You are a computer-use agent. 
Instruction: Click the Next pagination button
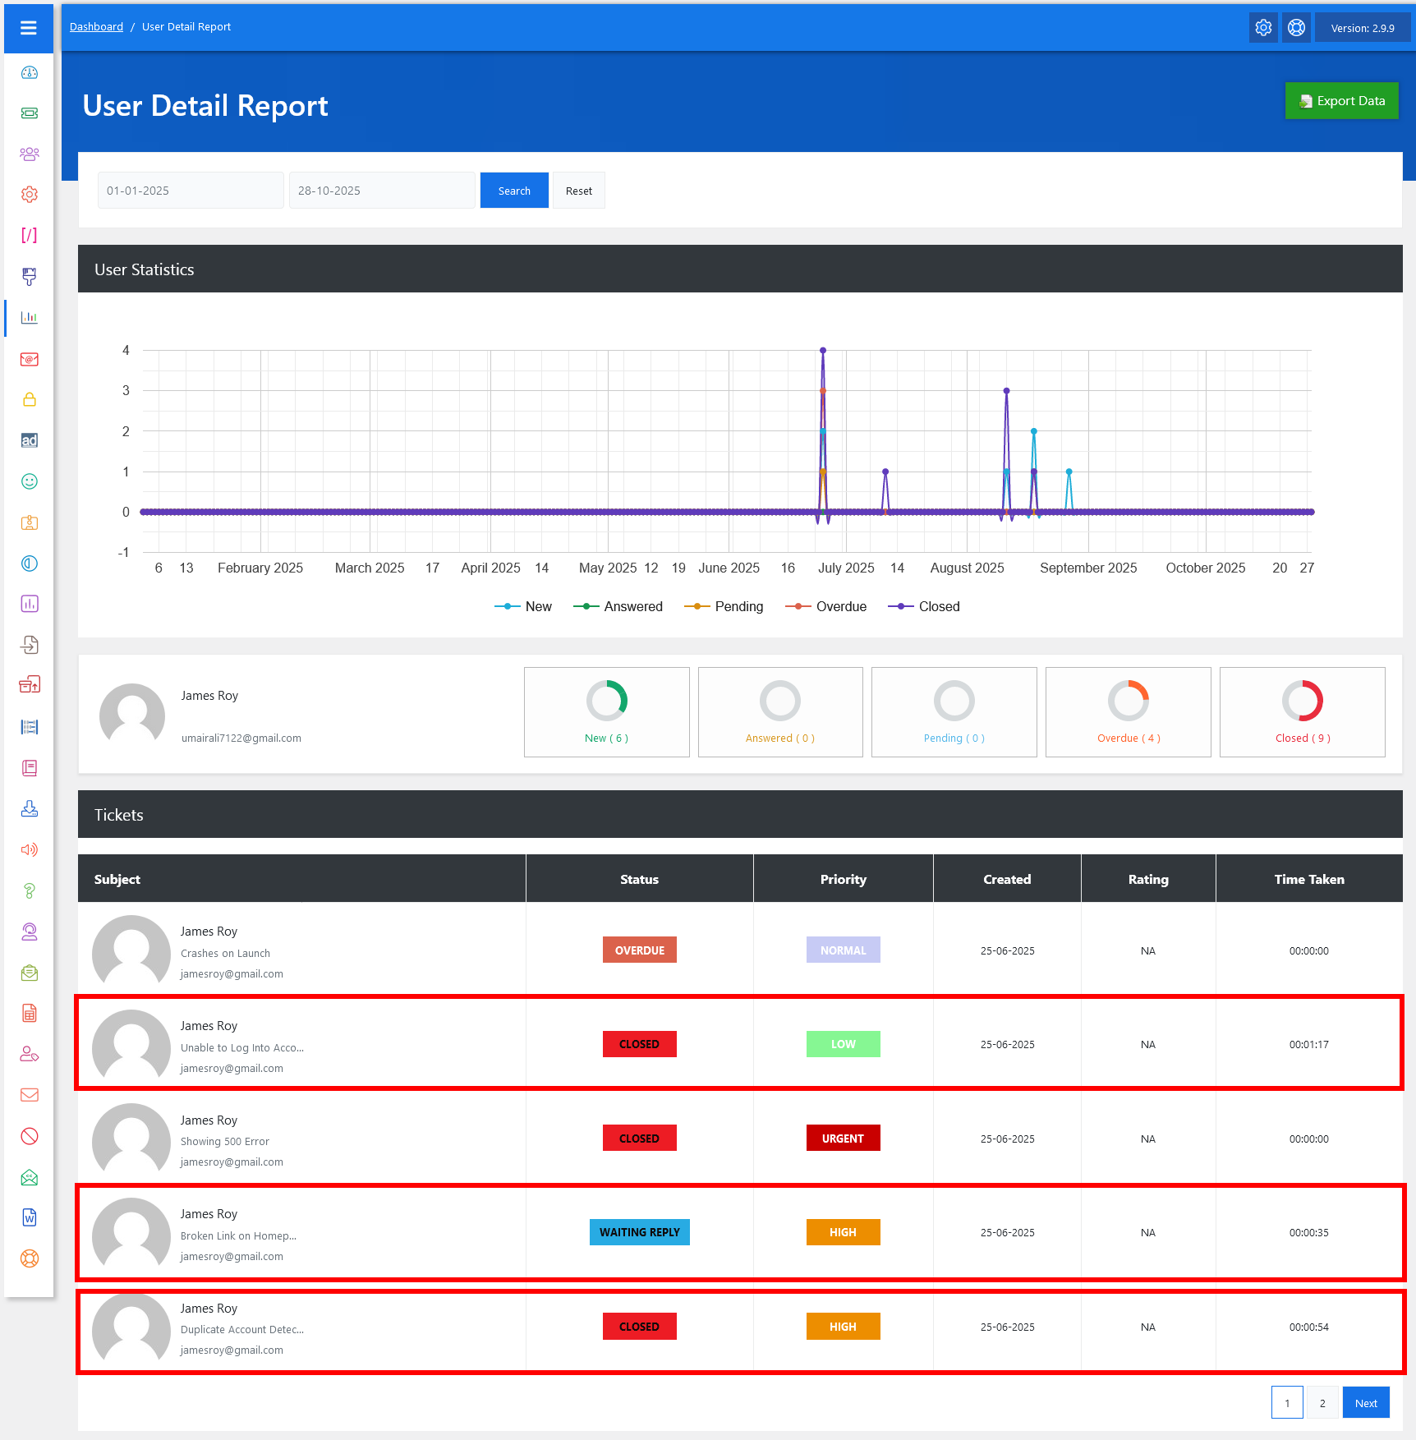[1366, 1403]
